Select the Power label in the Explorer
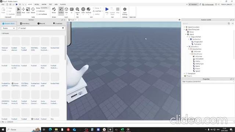 (198, 69)
